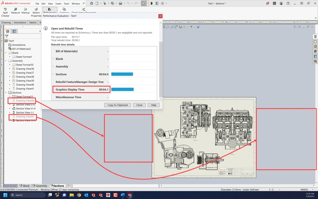Switch to the Sketch ribbon tab
This screenshot has height=199, width=318.
[33, 23]
